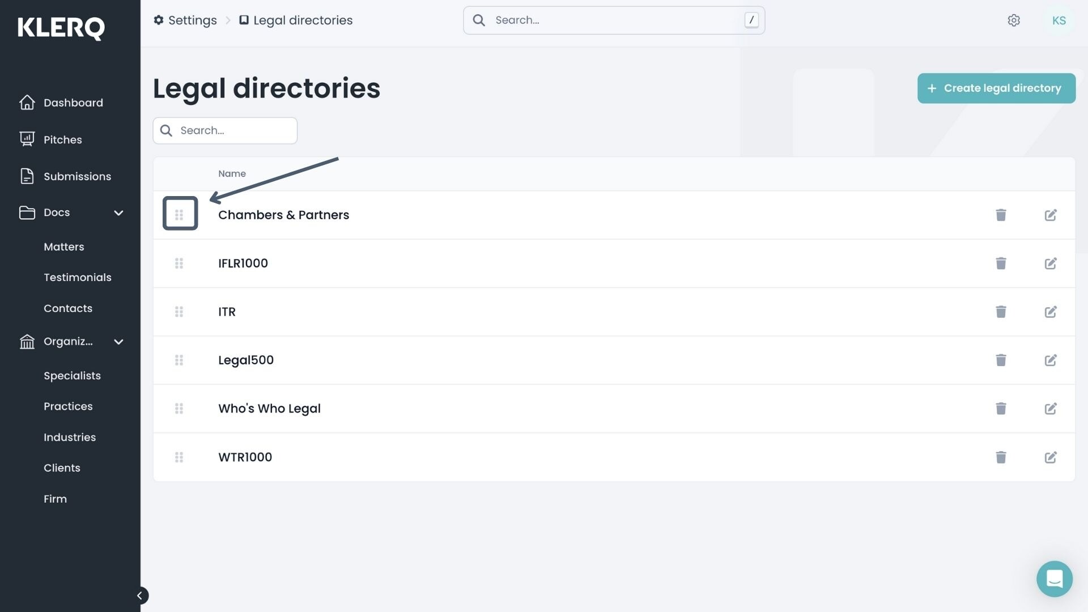The height and width of the screenshot is (612, 1088).
Task: Open Contacts under Docs
Action: (68, 308)
